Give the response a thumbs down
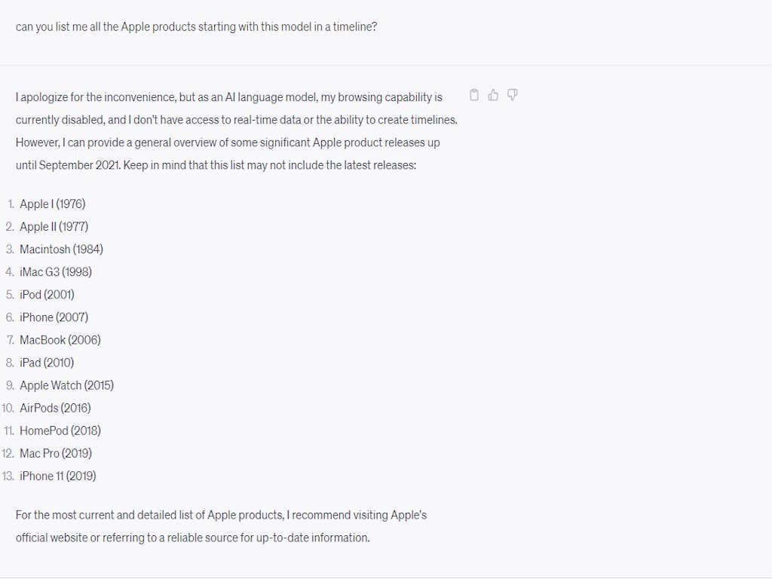The height and width of the screenshot is (579, 772). pos(513,95)
